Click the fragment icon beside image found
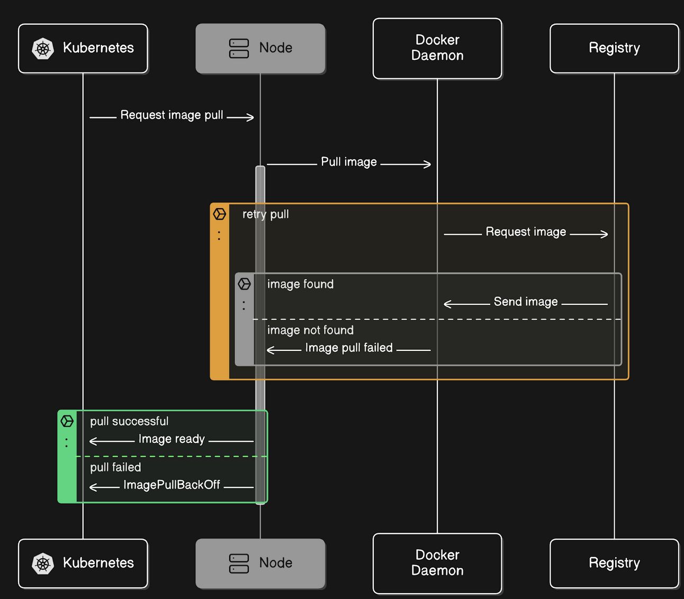Viewport: 684px width, 599px height. coord(244,284)
